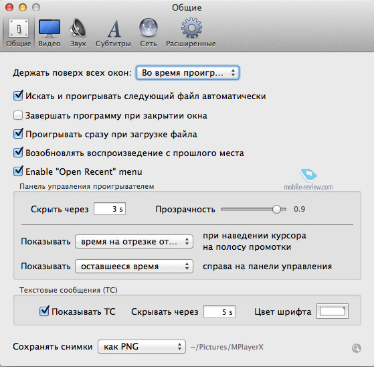
Task: Open the Цвет шрифта color well
Action: pyautogui.click(x=333, y=311)
